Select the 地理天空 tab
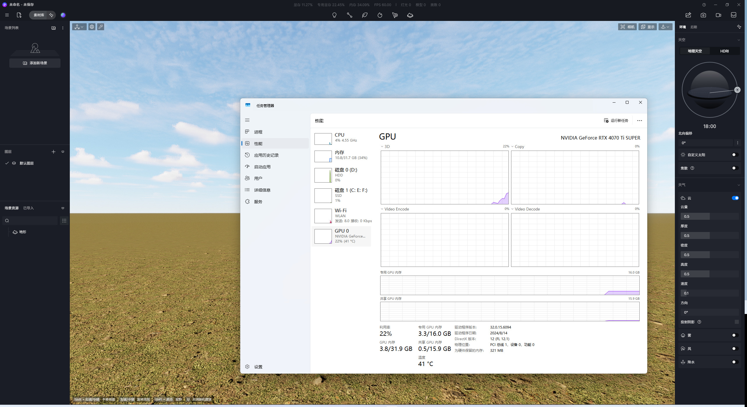The image size is (747, 407). coord(695,51)
